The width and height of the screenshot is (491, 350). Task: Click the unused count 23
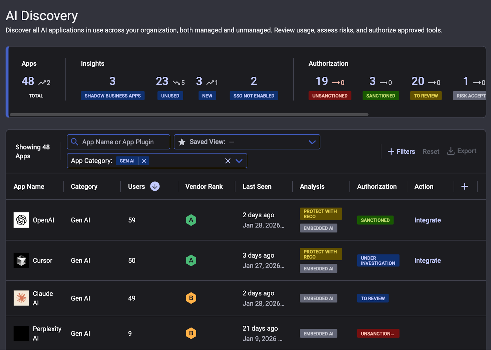click(x=162, y=81)
